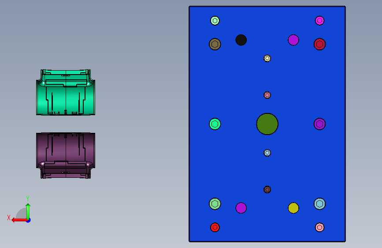The height and width of the screenshot is (248, 382).
Task: Select the green molded housing part
Action: 66,92
